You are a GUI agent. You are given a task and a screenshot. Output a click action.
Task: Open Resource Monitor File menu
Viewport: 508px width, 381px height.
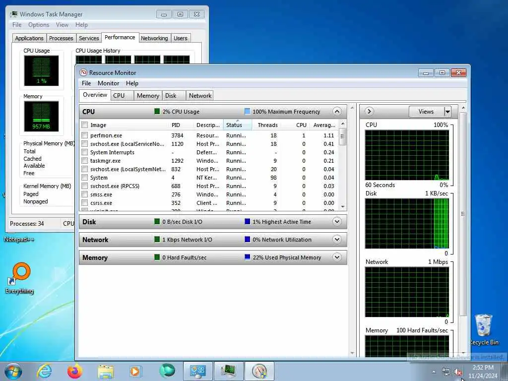[x=86, y=83]
